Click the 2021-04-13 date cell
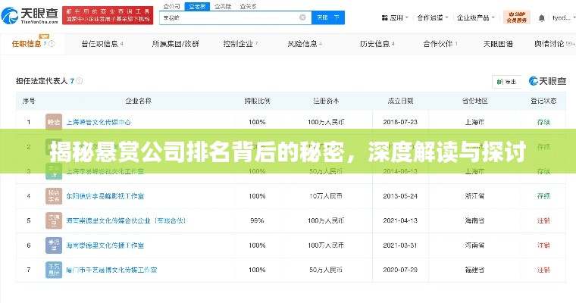 click(400, 220)
